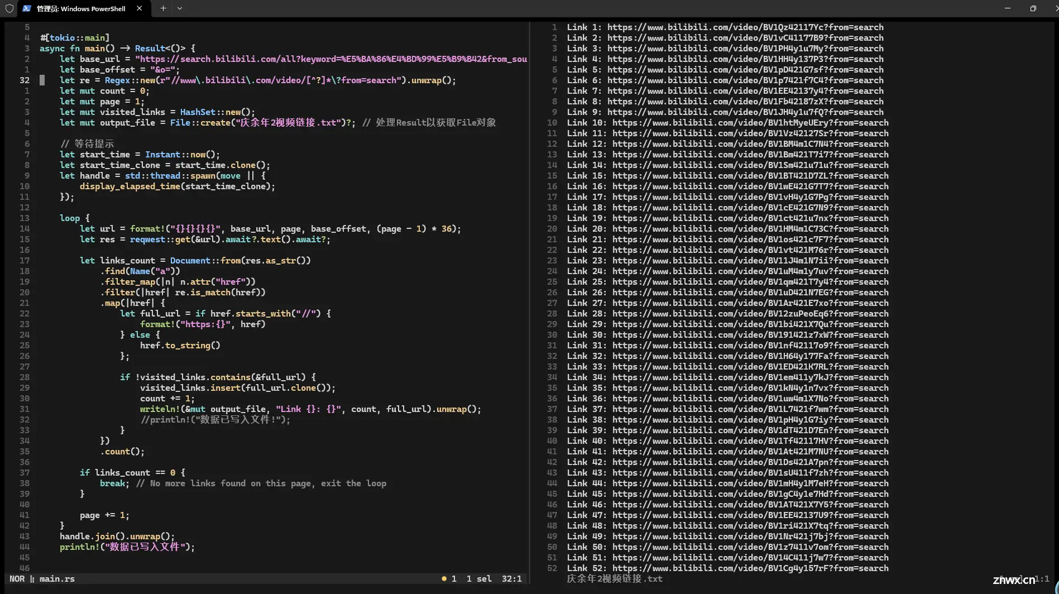Click the Link 5 URL in right pane
Screen dimensions: 1059x594
point(745,69)
